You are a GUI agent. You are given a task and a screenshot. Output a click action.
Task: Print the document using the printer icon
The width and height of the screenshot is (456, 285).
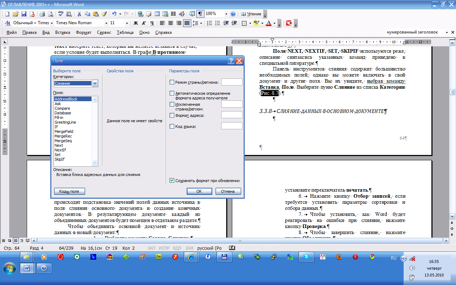pyautogui.click(x=42, y=14)
